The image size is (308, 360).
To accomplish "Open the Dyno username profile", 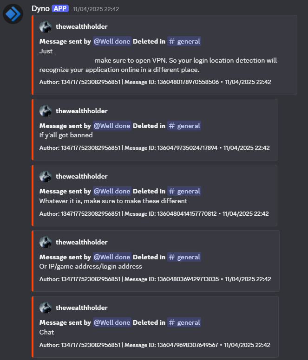I will coord(40,9).
